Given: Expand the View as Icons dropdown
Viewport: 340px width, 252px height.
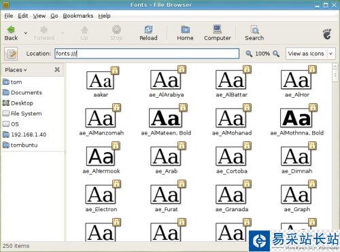Looking at the screenshot, I should coord(330,54).
